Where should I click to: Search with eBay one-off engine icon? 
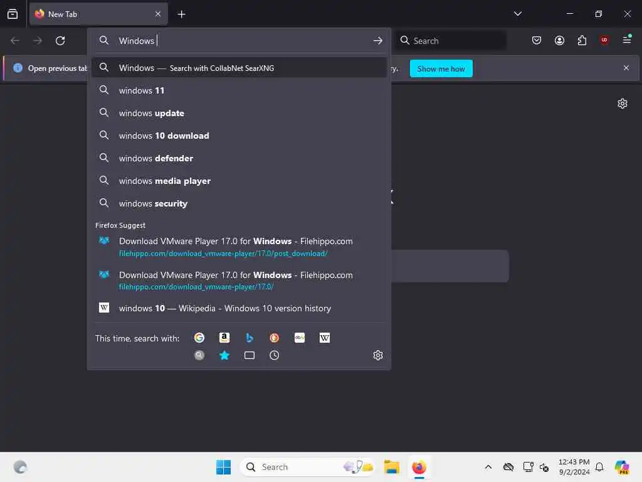click(300, 338)
